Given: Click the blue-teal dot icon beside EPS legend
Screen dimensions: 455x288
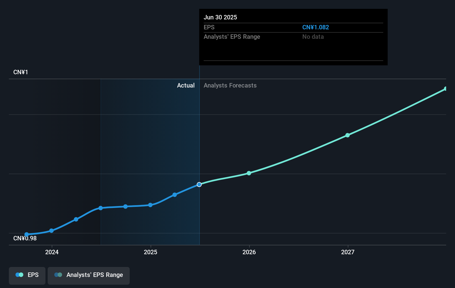Looking at the screenshot, I should 19,275.
